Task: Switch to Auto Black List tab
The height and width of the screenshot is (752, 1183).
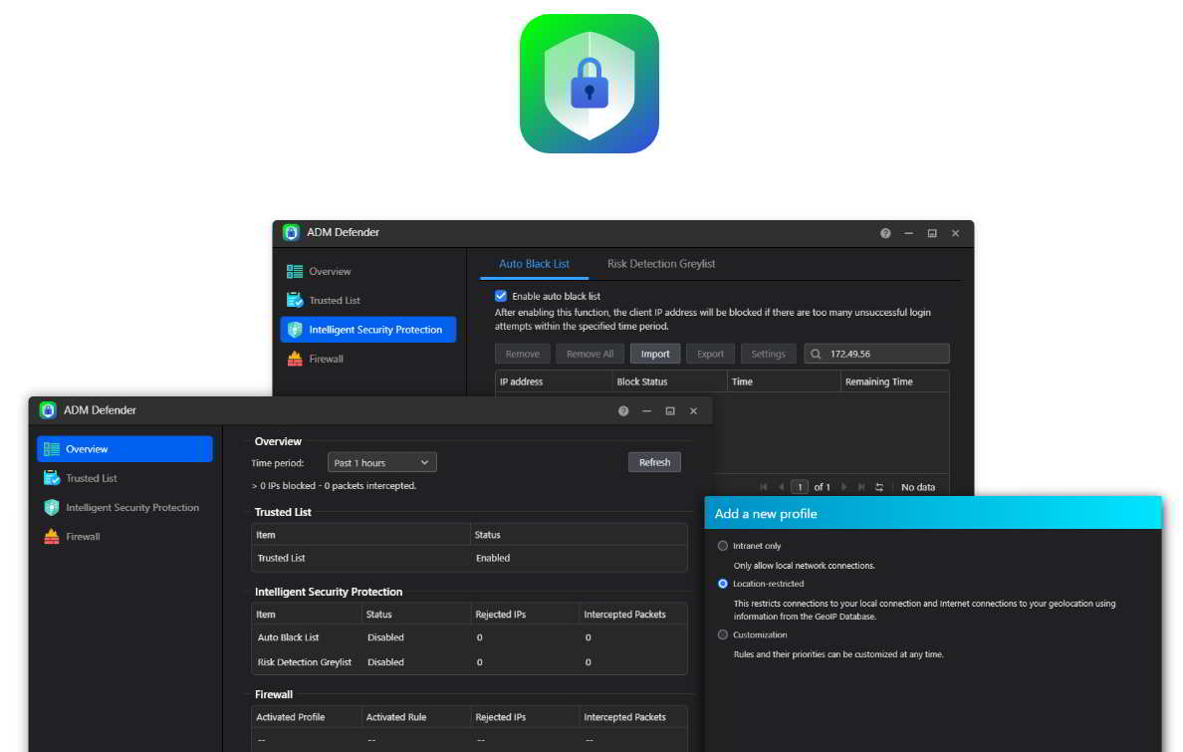Action: (x=534, y=264)
